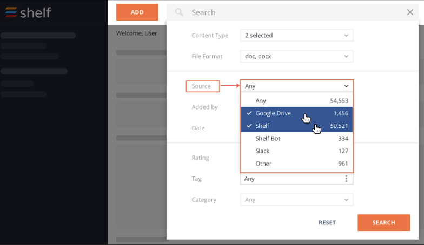The height and width of the screenshot is (245, 424).
Task: Open the Tag three-dot menu
Action: click(x=346, y=179)
